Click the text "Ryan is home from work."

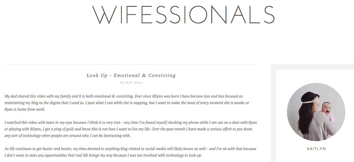(25, 109)
